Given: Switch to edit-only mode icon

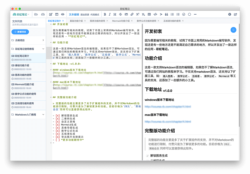Looking at the screenshot, I should tap(51, 14).
